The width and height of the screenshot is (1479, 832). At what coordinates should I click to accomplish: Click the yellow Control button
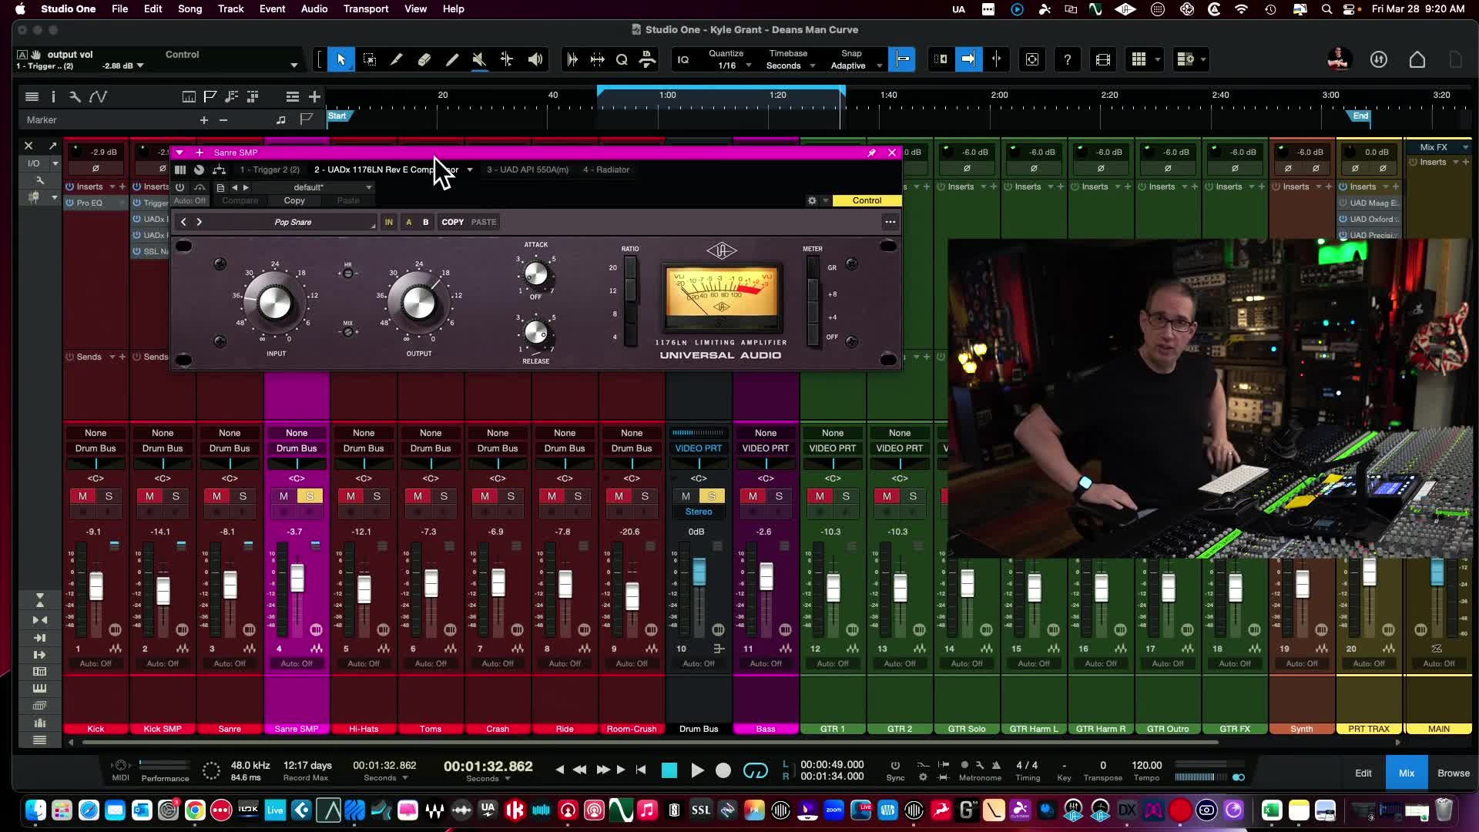[867, 200]
